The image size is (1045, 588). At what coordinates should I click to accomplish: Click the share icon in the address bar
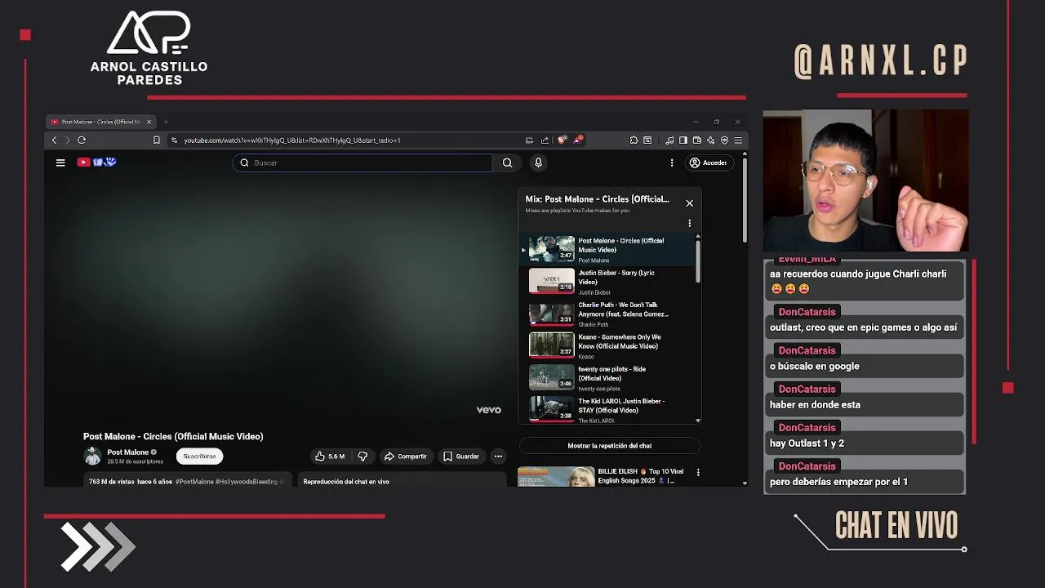[545, 140]
